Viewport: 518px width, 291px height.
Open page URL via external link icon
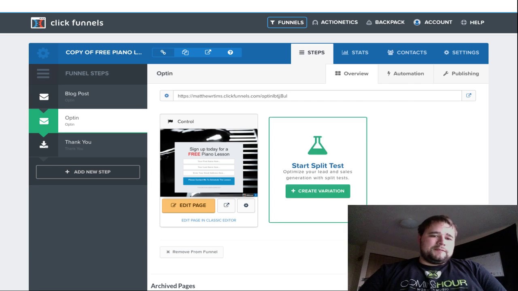click(469, 96)
